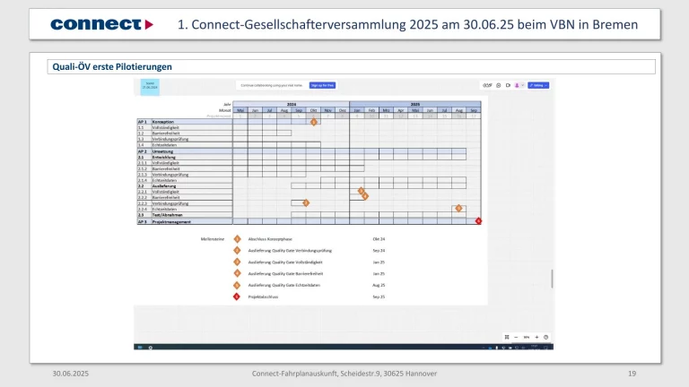Select row 1.4 Echtzeitdaten label
The height and width of the screenshot is (387, 689).
(185, 145)
